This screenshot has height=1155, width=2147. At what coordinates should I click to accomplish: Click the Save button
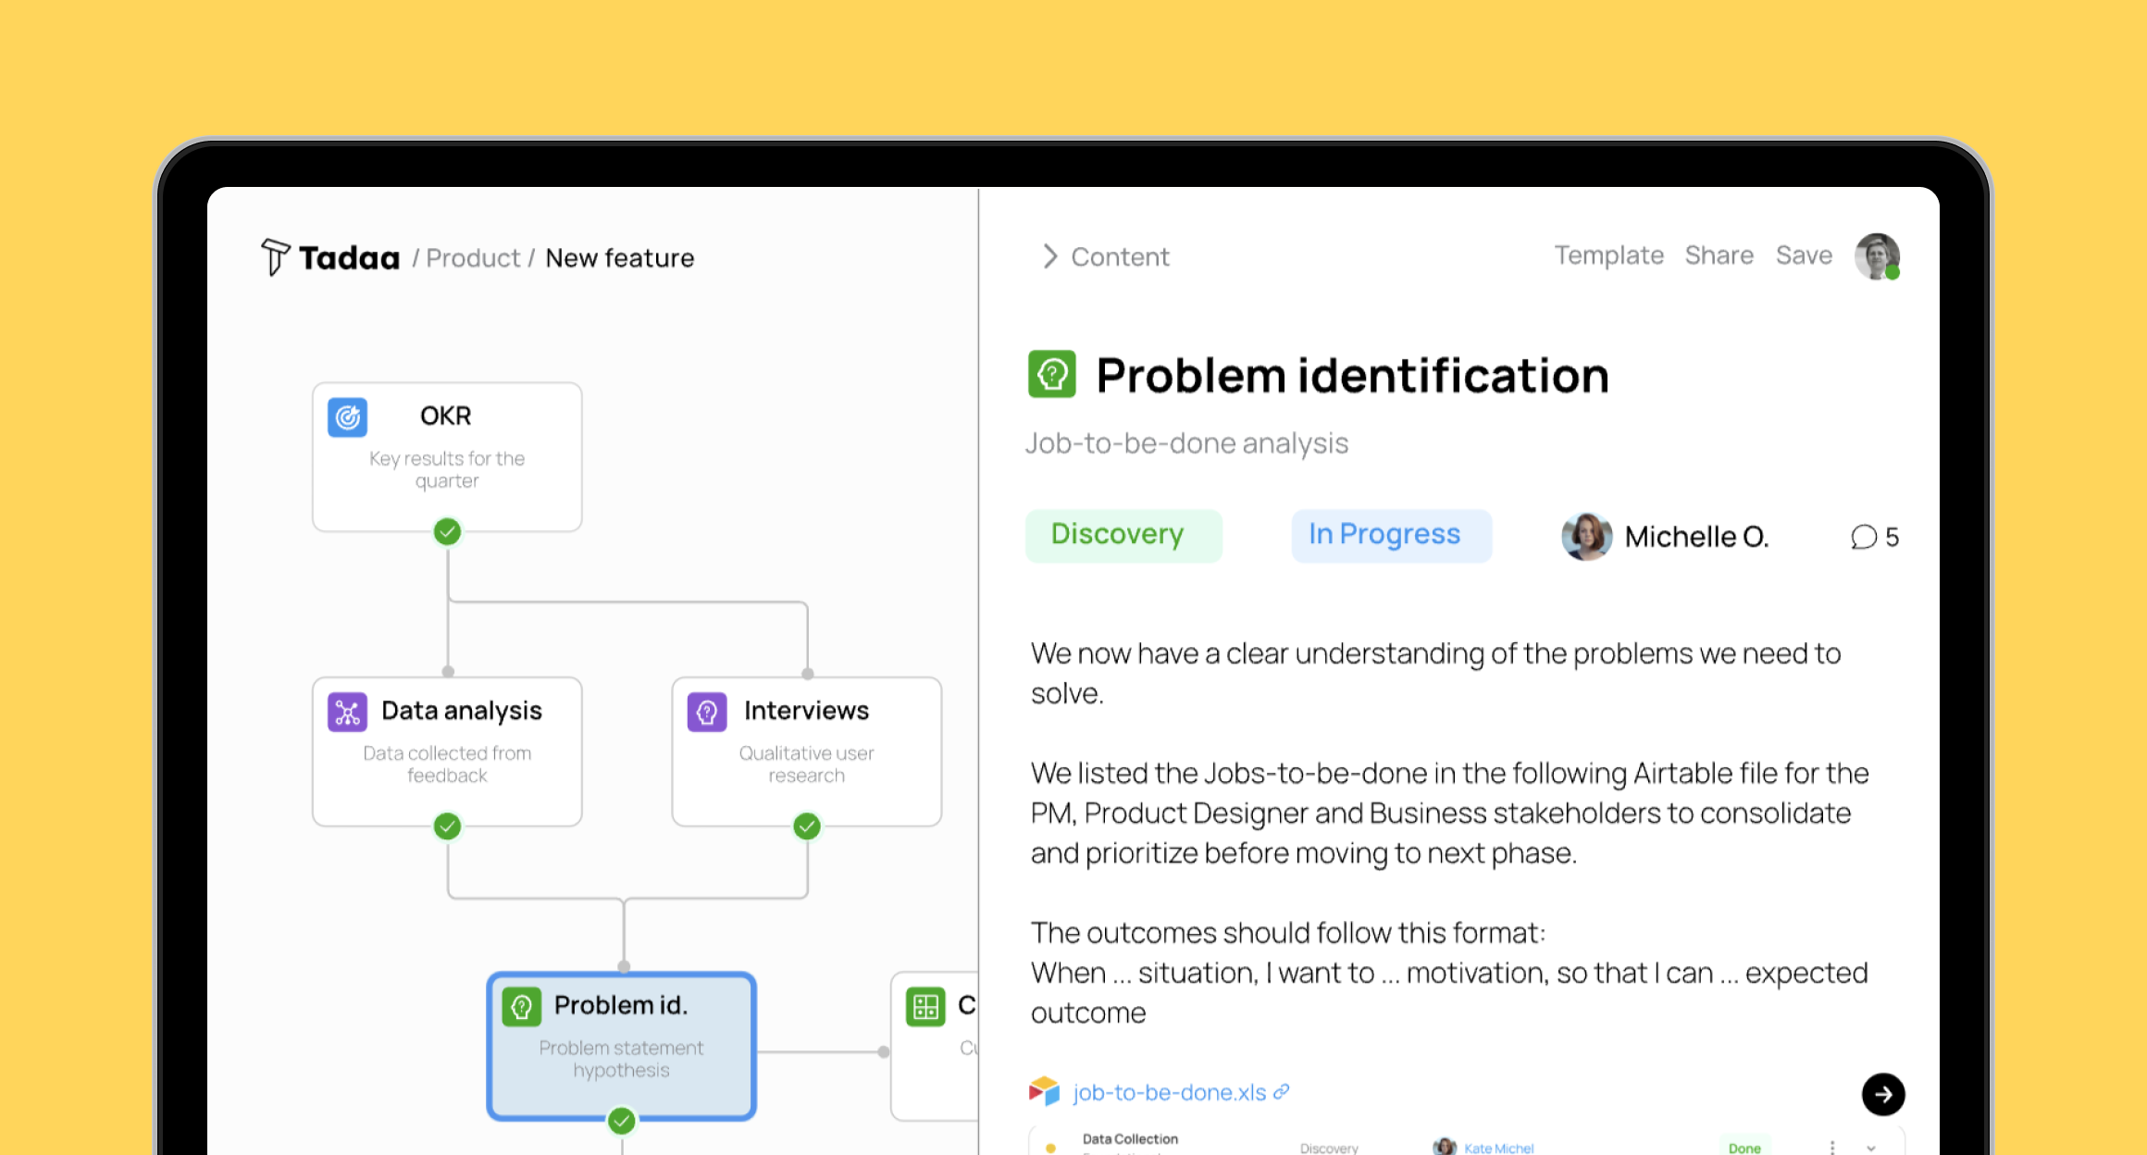1804,255
